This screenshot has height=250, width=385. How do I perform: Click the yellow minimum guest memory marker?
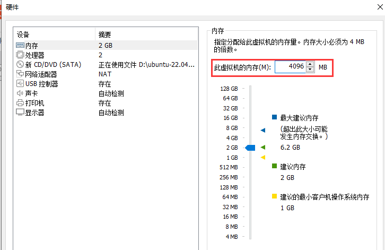point(263,157)
